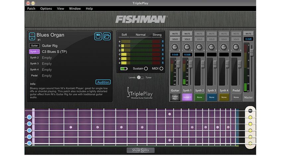
Task: Open the Guitar Rig 5 plugin slot
Action: (175, 97)
